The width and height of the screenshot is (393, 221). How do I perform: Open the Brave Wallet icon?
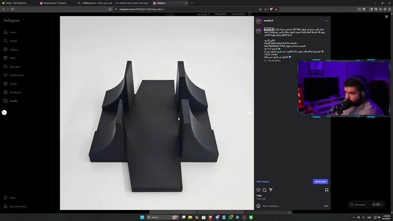click(375, 9)
